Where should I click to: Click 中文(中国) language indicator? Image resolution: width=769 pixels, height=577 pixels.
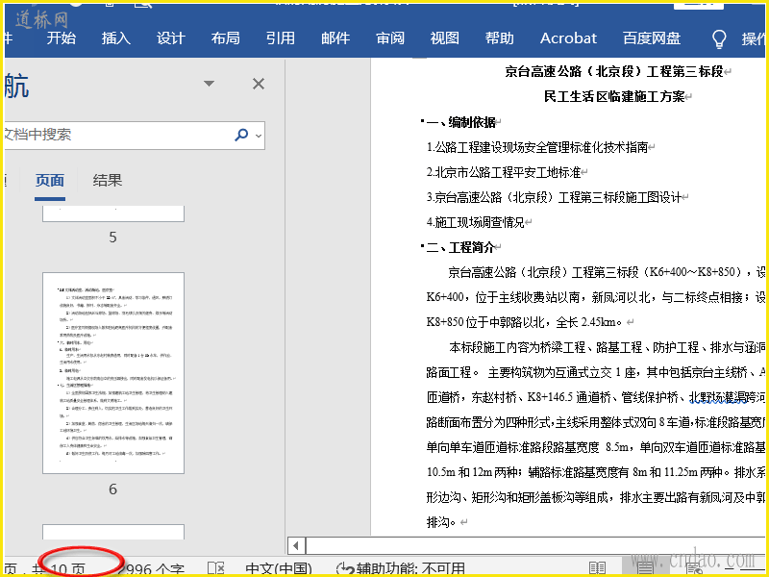(279, 569)
